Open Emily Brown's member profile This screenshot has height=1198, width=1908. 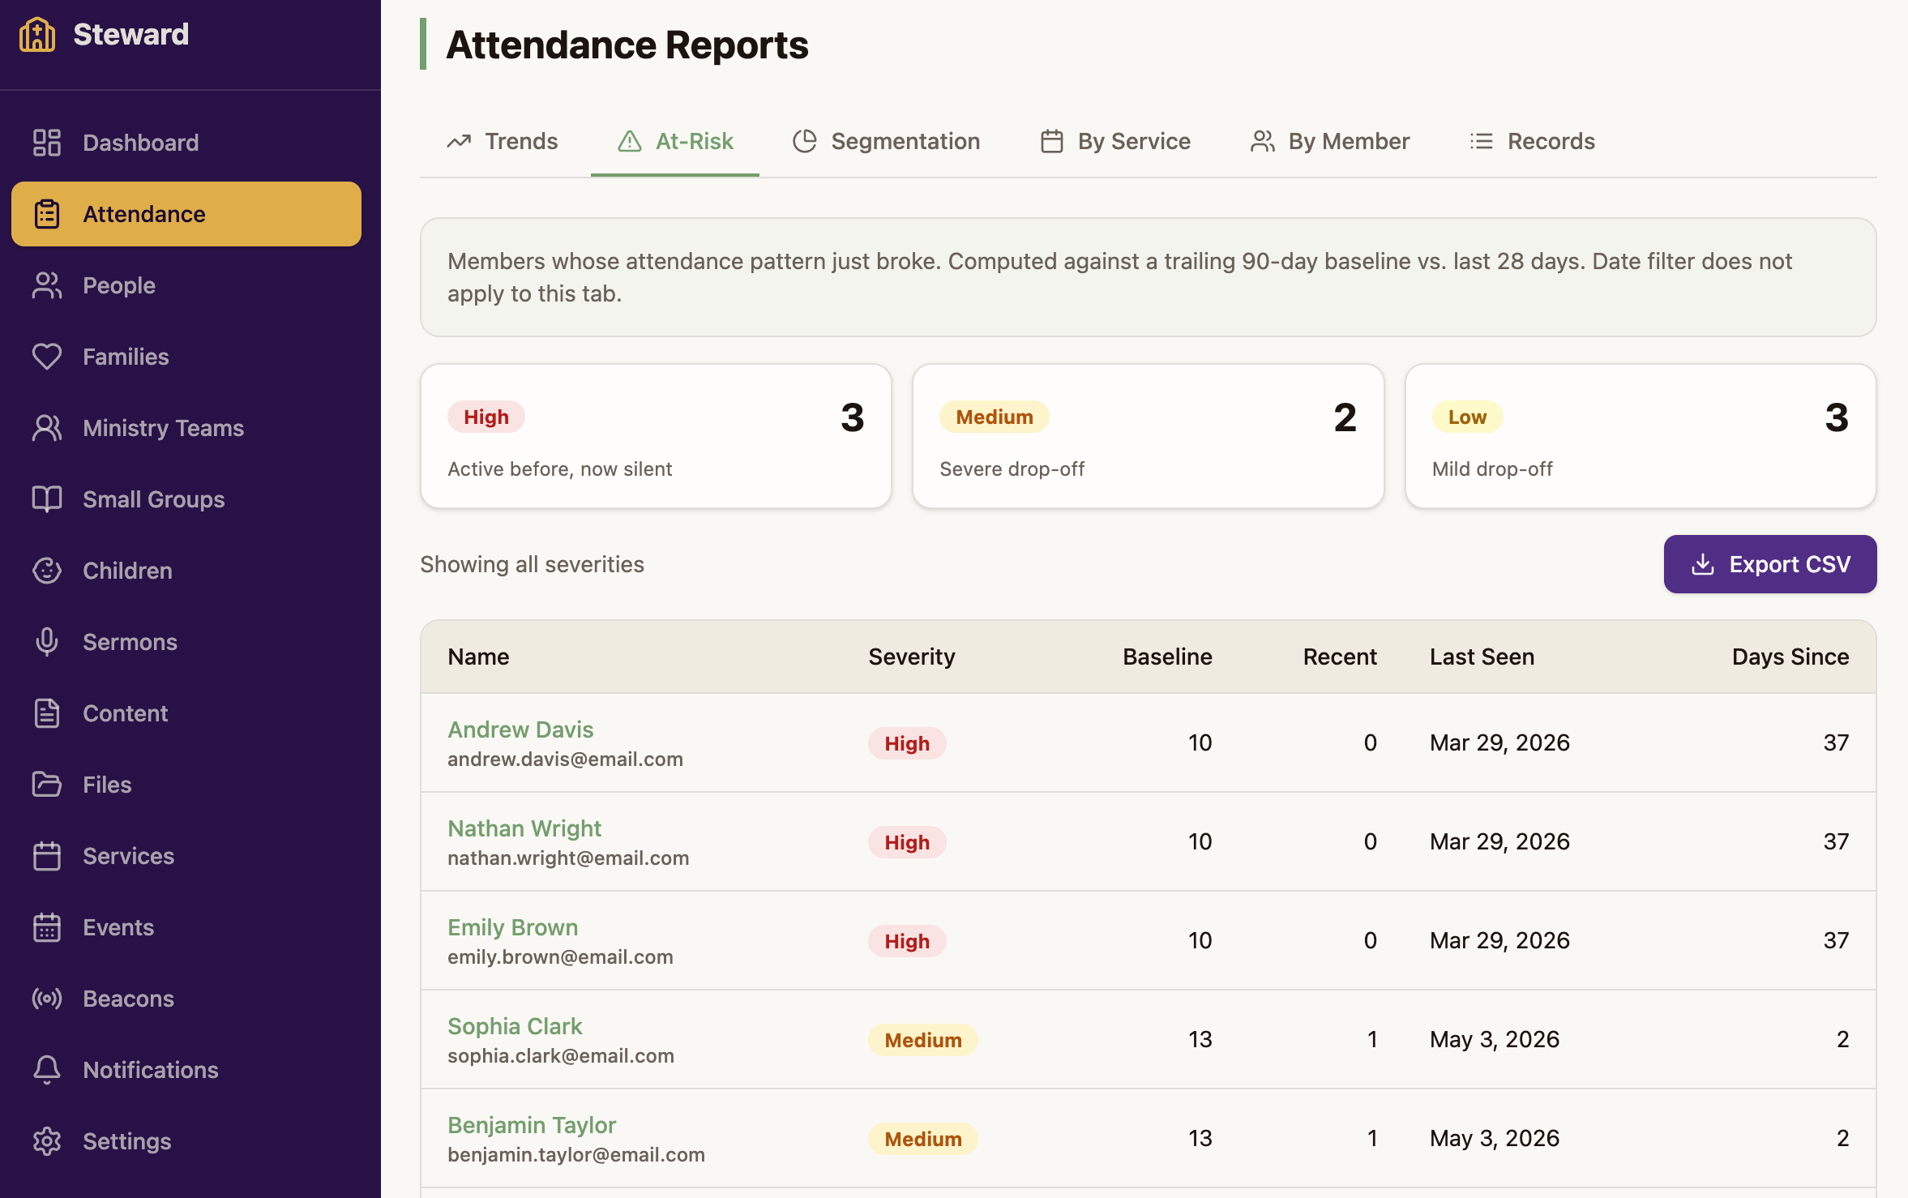[513, 927]
